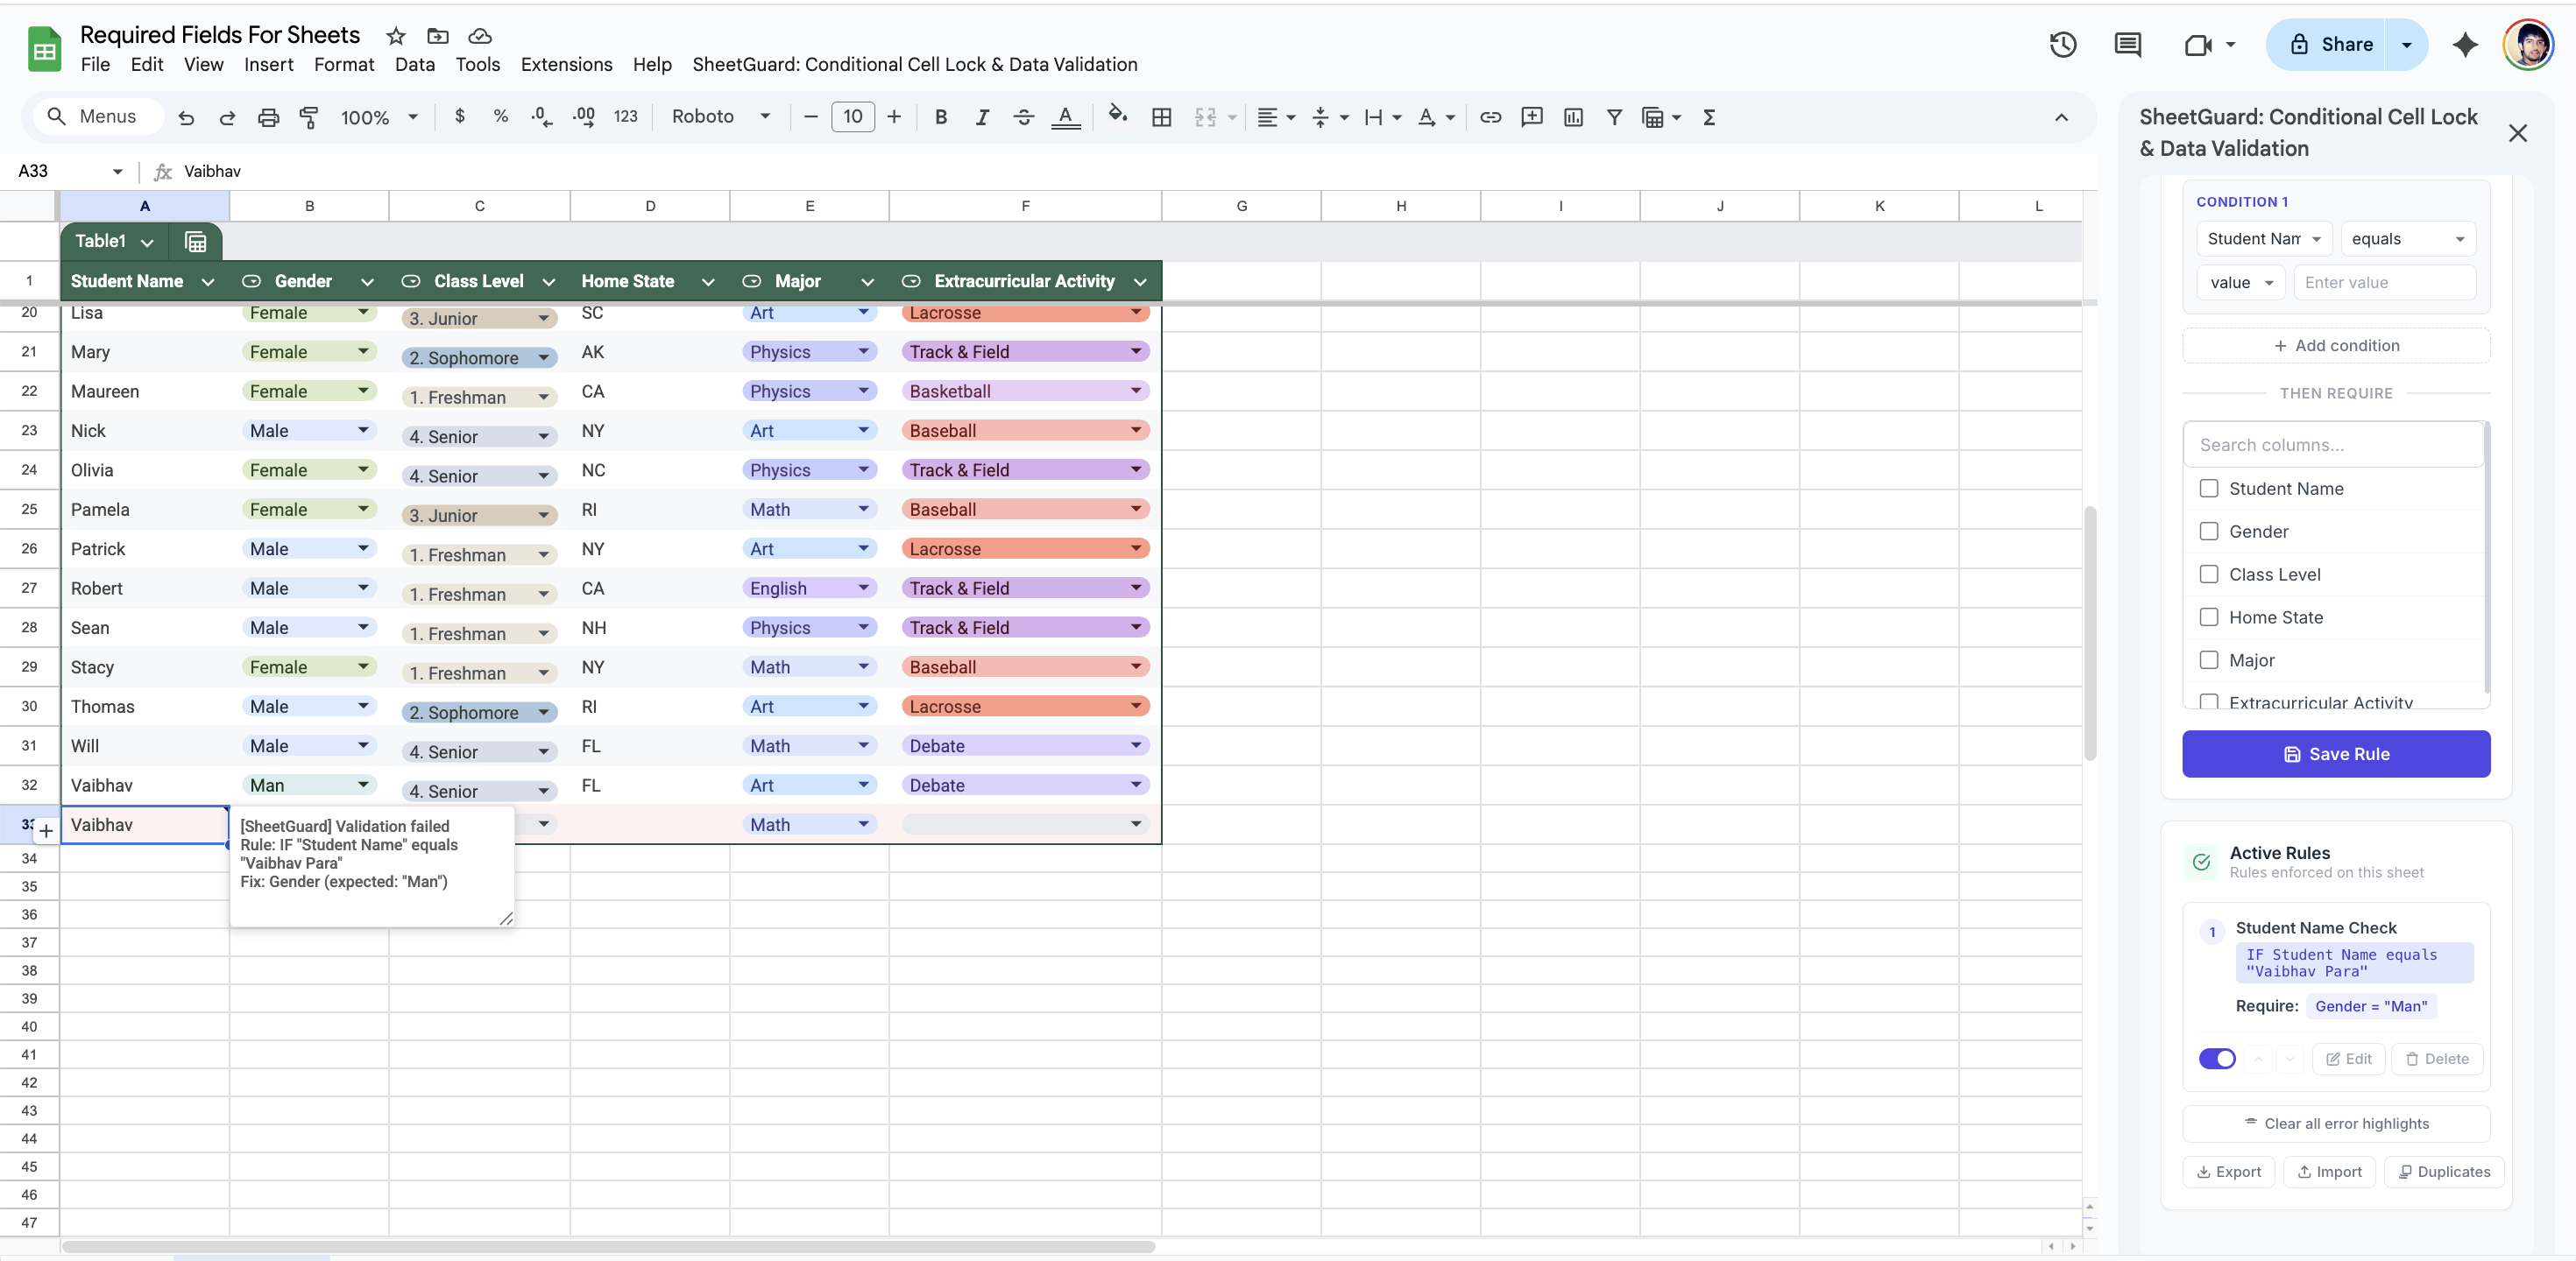
Task: Toggle off the Student Name Check rule
Action: [2217, 1058]
